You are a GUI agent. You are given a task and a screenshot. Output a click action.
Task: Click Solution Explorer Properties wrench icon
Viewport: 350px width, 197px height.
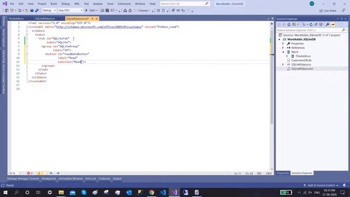(328, 24)
